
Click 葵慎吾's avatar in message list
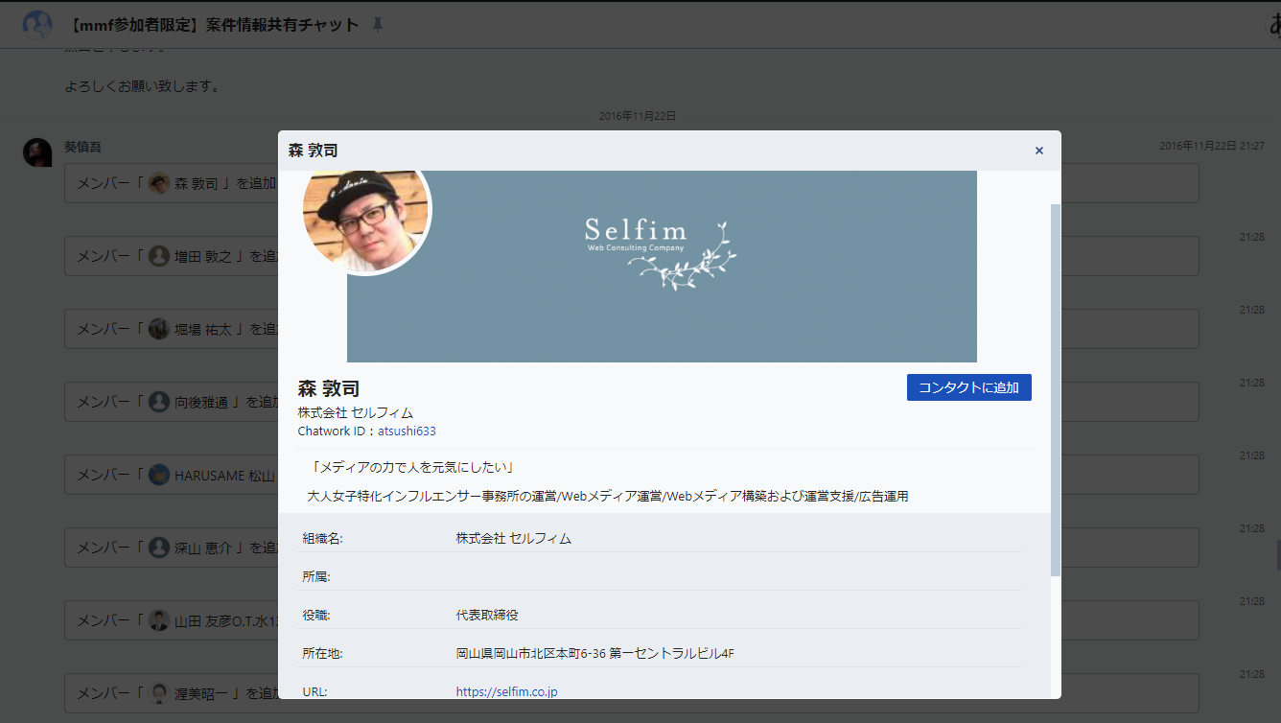tap(37, 152)
